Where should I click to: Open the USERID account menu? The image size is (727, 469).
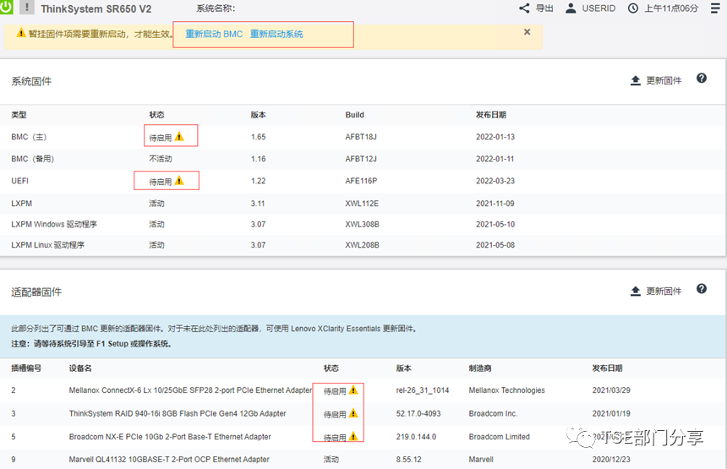pyautogui.click(x=599, y=8)
